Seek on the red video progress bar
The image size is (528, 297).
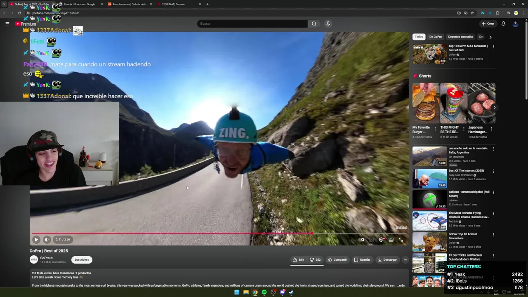point(219,233)
